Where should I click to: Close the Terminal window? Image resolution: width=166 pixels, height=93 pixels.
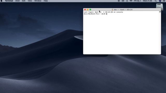(x=85, y=10)
